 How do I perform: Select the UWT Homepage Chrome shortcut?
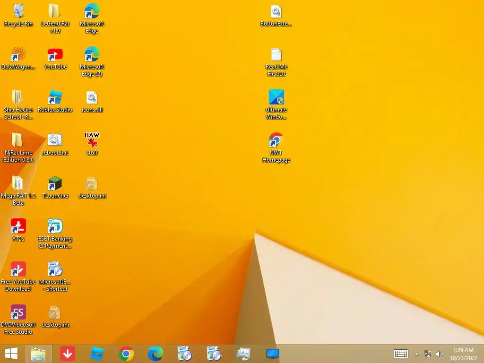[276, 147]
